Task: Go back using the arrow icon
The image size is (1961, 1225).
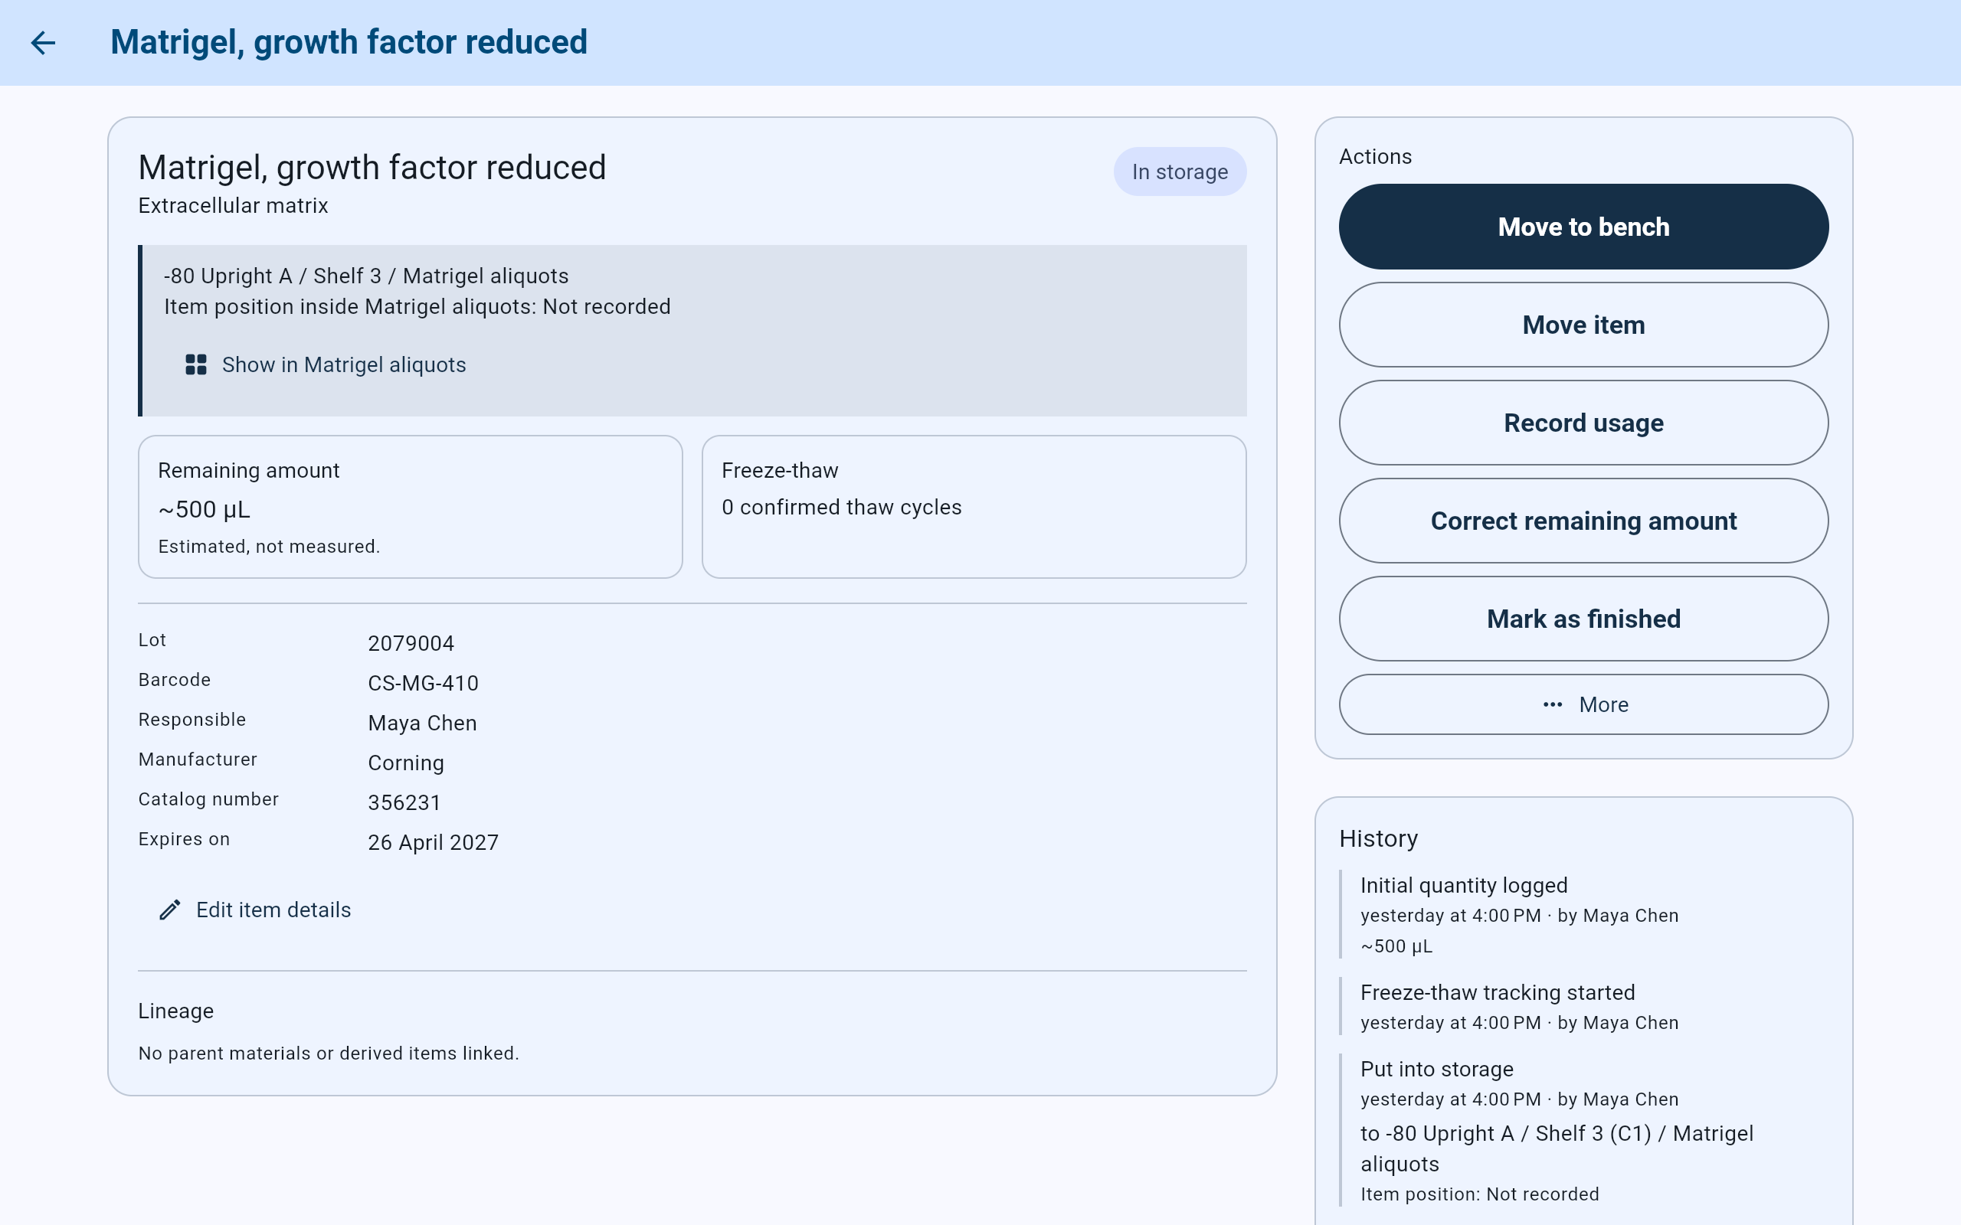Action: coord(43,43)
